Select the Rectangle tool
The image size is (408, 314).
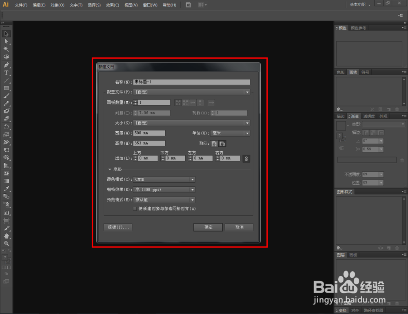pos(6,88)
